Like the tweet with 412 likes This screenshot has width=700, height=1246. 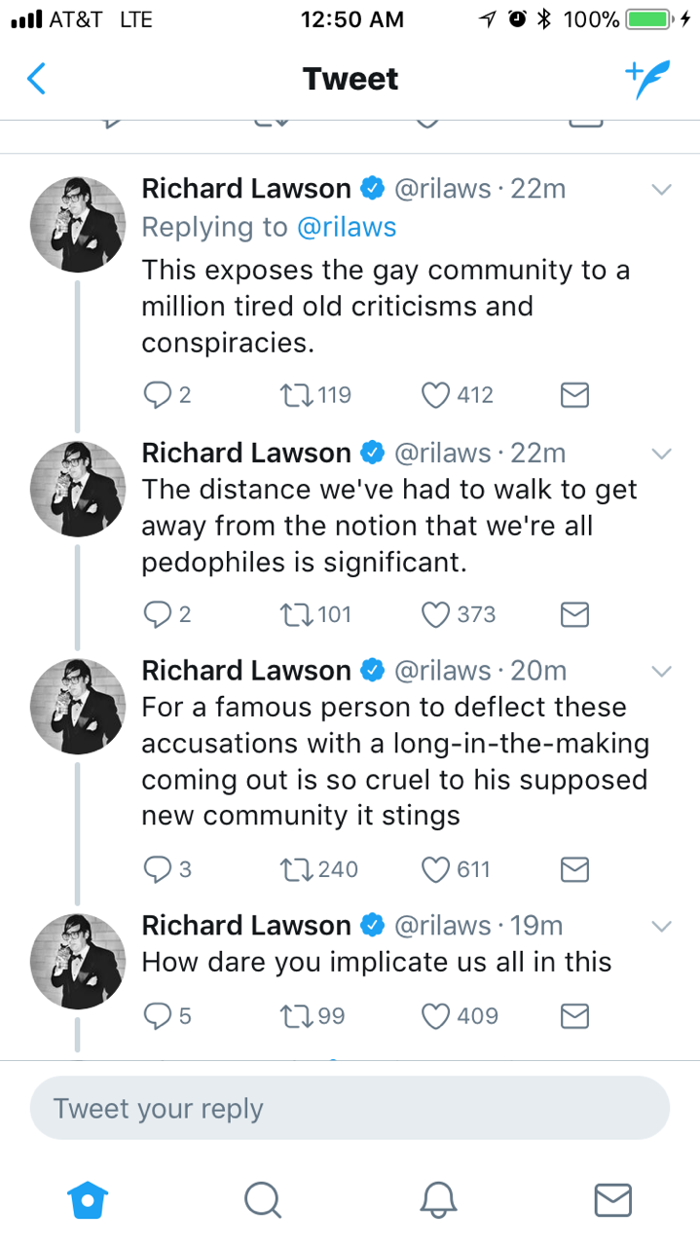436,394
